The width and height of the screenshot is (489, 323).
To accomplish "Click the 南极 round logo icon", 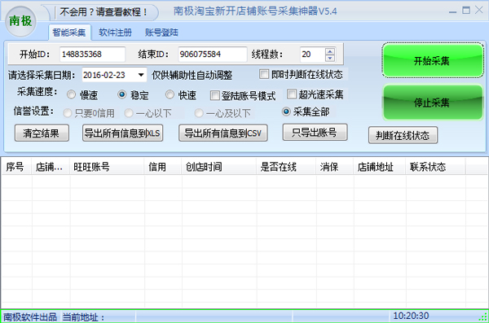I will tap(20, 21).
